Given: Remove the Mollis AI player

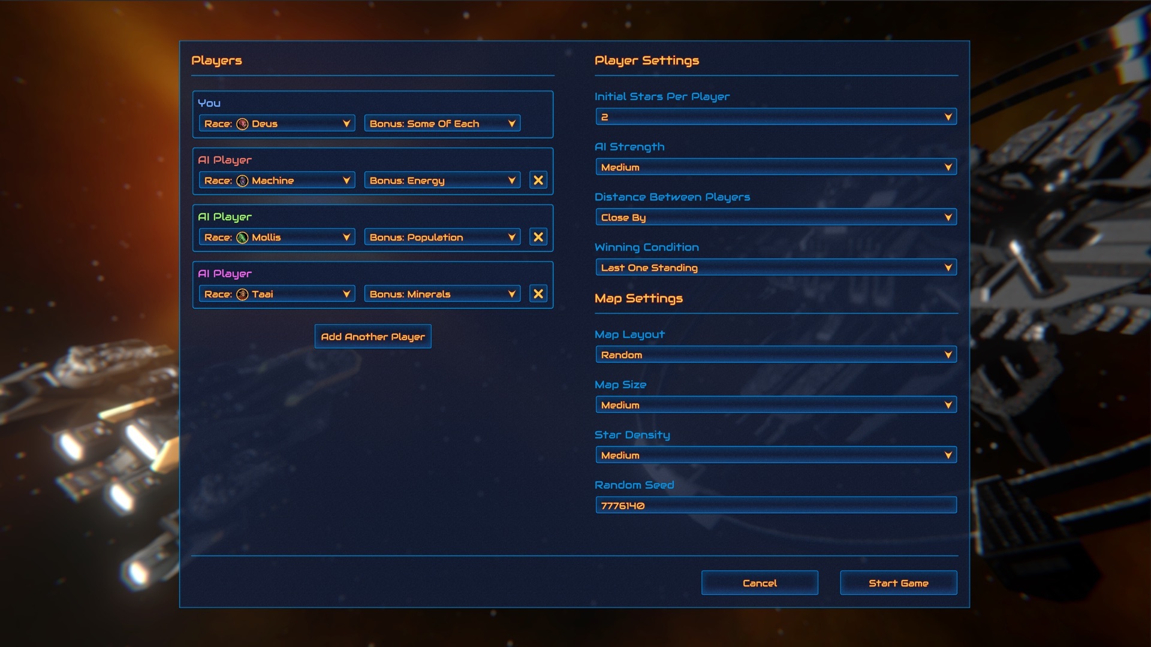Looking at the screenshot, I should (538, 237).
